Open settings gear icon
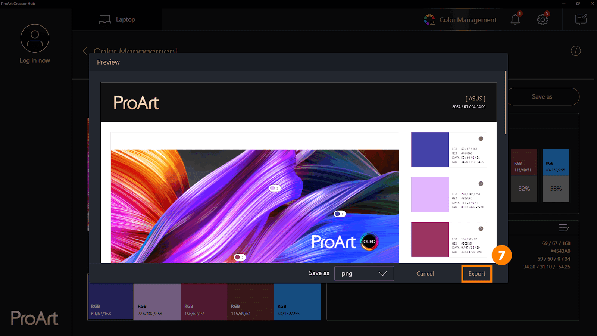This screenshot has width=597, height=336. pyautogui.click(x=543, y=19)
